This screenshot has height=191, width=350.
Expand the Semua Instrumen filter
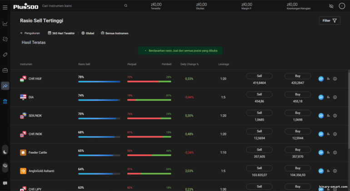114,33
